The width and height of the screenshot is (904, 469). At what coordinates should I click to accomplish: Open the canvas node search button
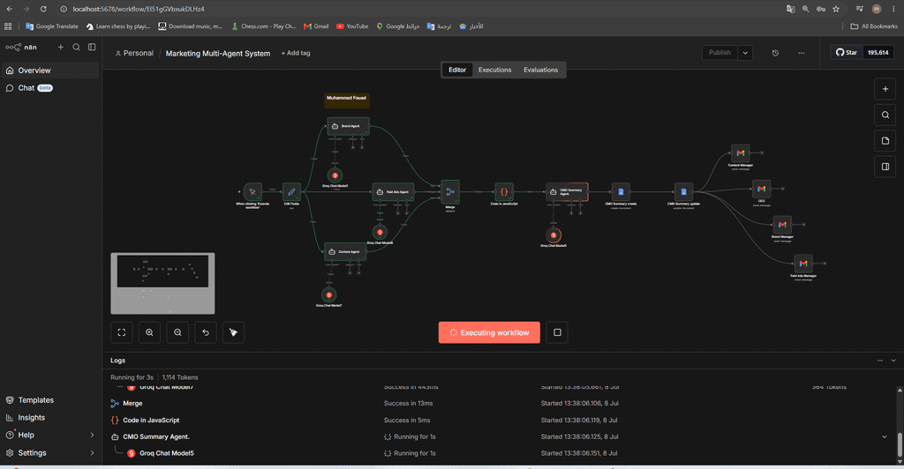tap(885, 115)
